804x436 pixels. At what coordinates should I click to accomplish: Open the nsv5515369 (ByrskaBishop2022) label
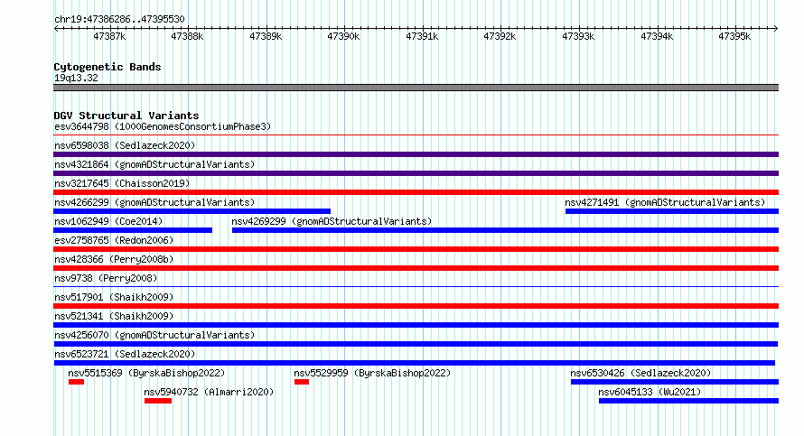tap(146, 373)
